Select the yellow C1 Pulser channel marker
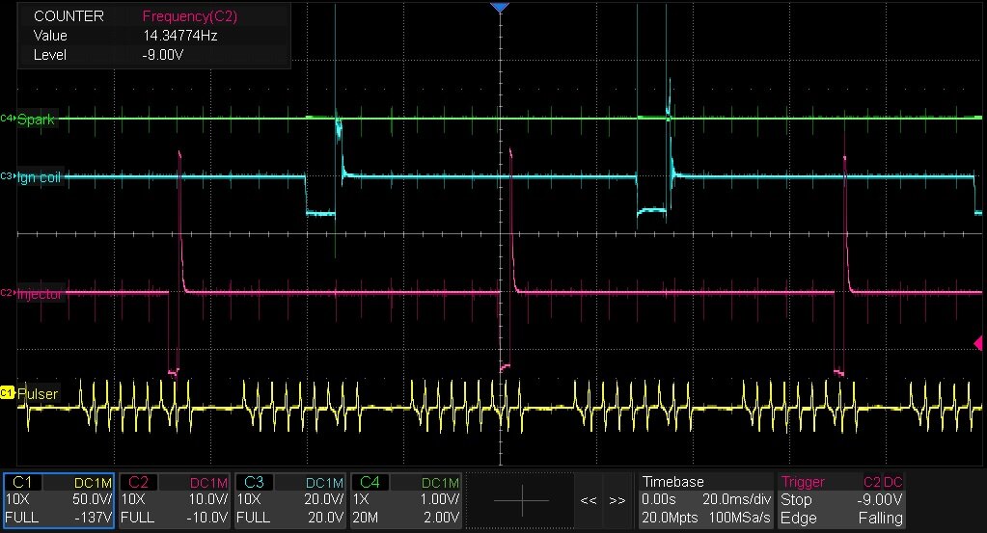 (8, 393)
